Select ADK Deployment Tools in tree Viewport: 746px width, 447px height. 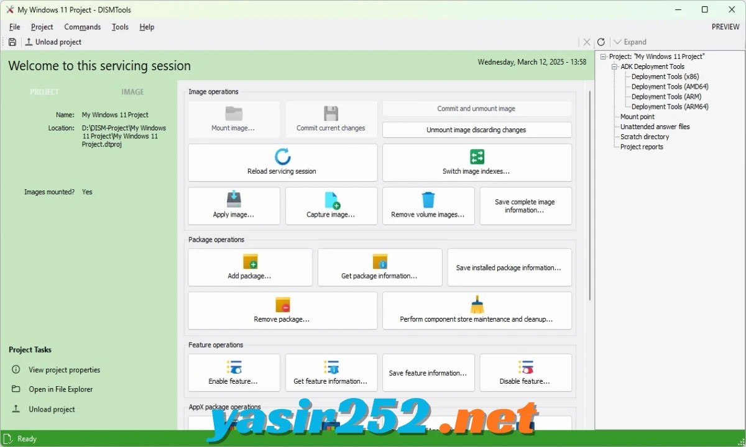tap(652, 66)
